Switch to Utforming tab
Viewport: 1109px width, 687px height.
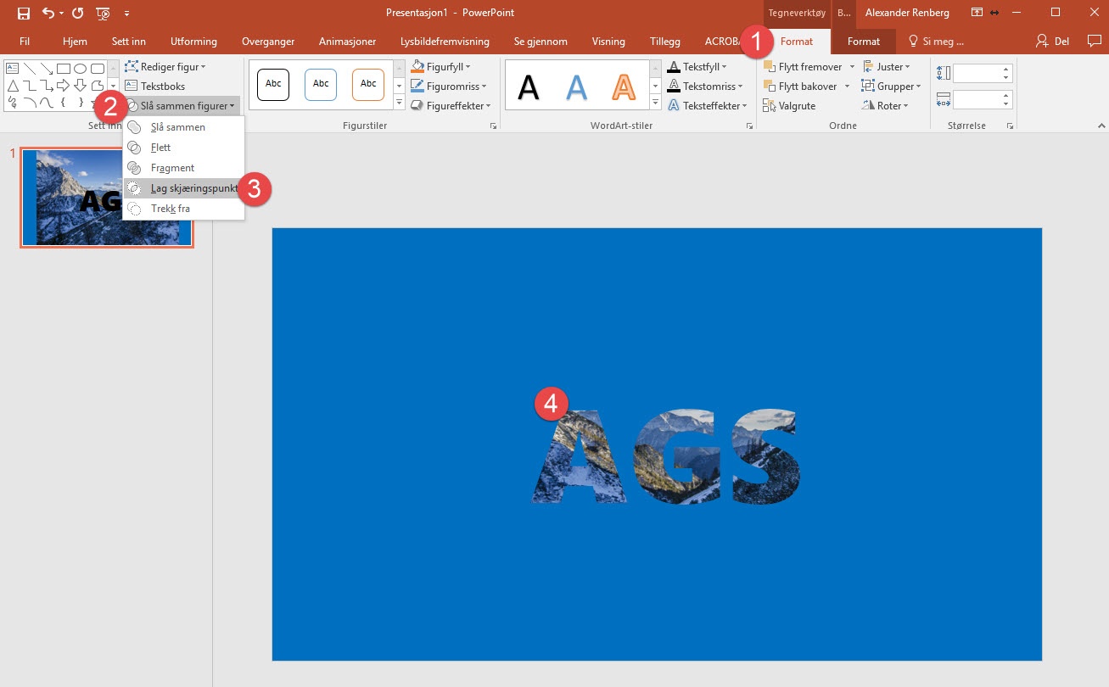[193, 41]
